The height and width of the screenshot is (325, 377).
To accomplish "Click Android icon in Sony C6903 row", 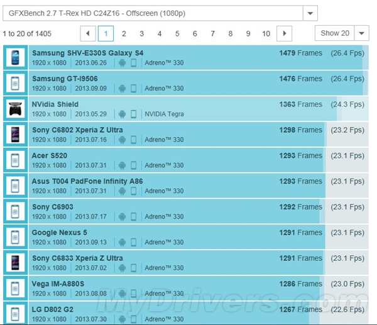I will pyautogui.click(x=122, y=217).
